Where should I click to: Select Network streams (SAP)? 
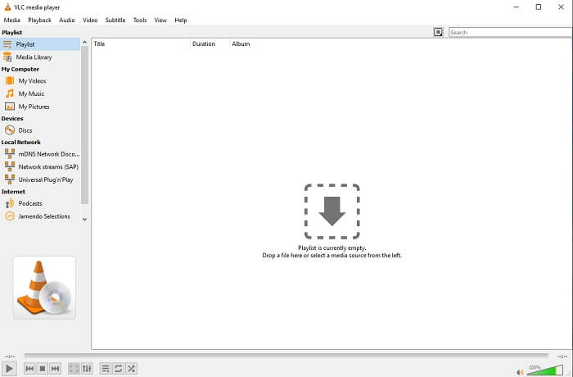(x=40, y=167)
